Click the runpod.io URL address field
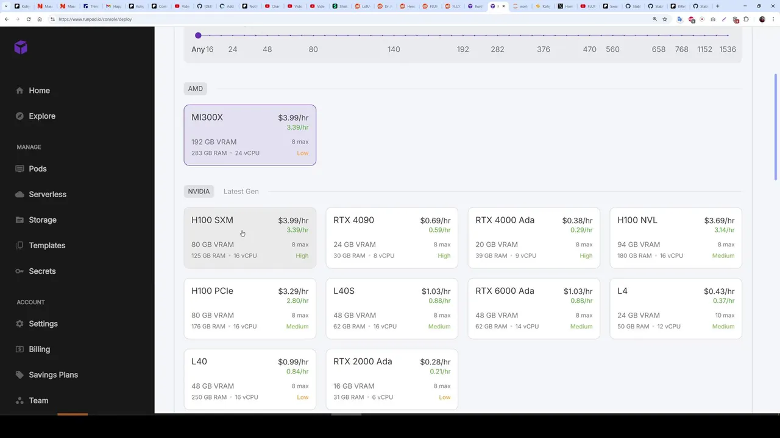 tap(95, 19)
